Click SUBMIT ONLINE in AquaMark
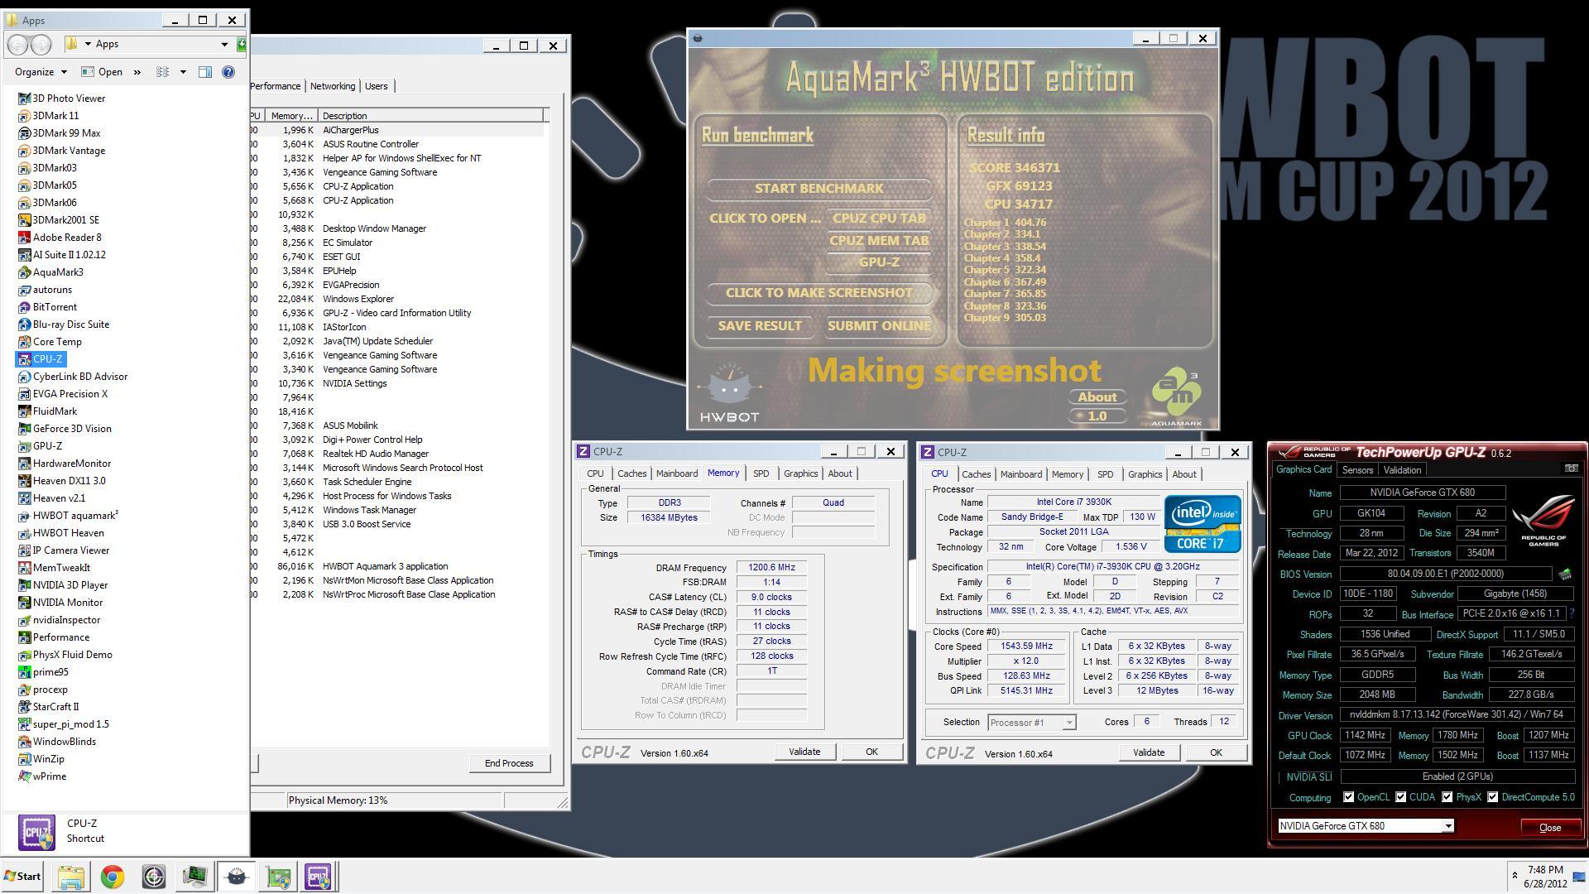1589x894 pixels. [878, 326]
